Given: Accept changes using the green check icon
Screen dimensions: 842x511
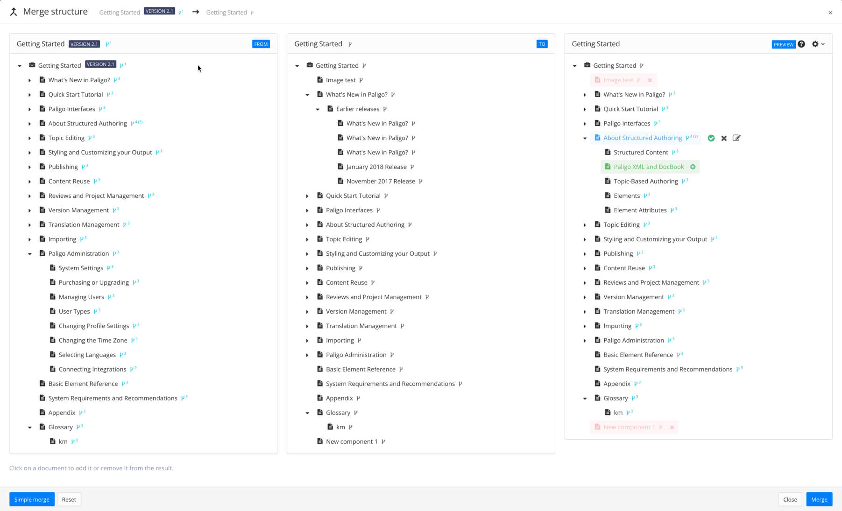Looking at the screenshot, I should pyautogui.click(x=711, y=138).
